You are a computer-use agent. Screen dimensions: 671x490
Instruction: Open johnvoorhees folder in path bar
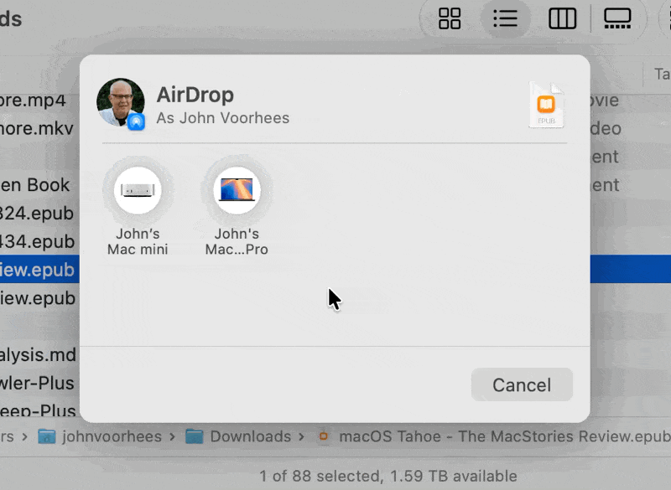[100, 436]
